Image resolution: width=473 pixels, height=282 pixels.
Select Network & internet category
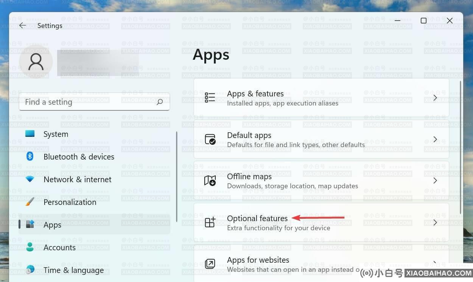(x=94, y=179)
